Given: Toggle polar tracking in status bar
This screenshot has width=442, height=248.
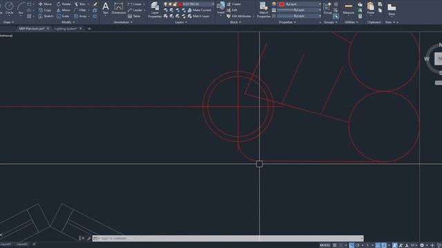Looking at the screenshot, I should click(358, 245).
